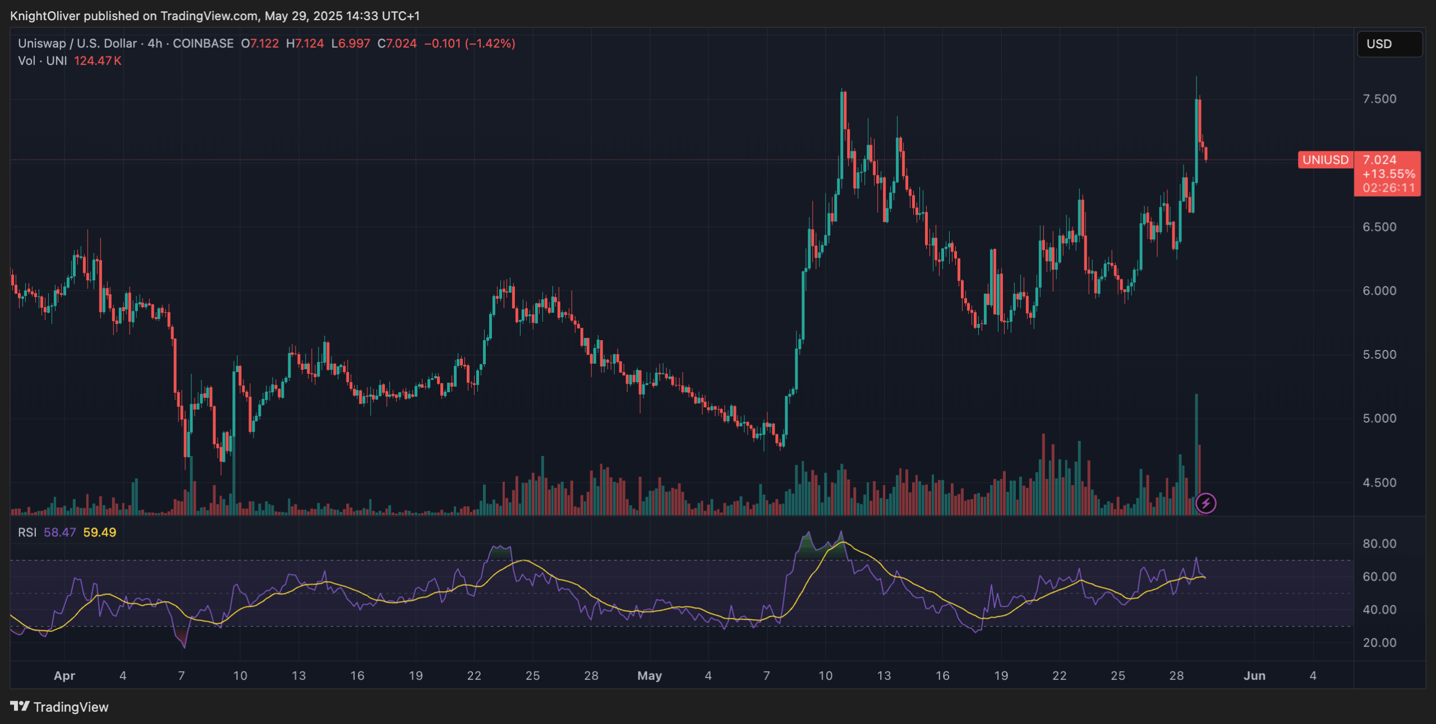
Task: Click the 02:26:11 countdown timer
Action: (x=1389, y=188)
